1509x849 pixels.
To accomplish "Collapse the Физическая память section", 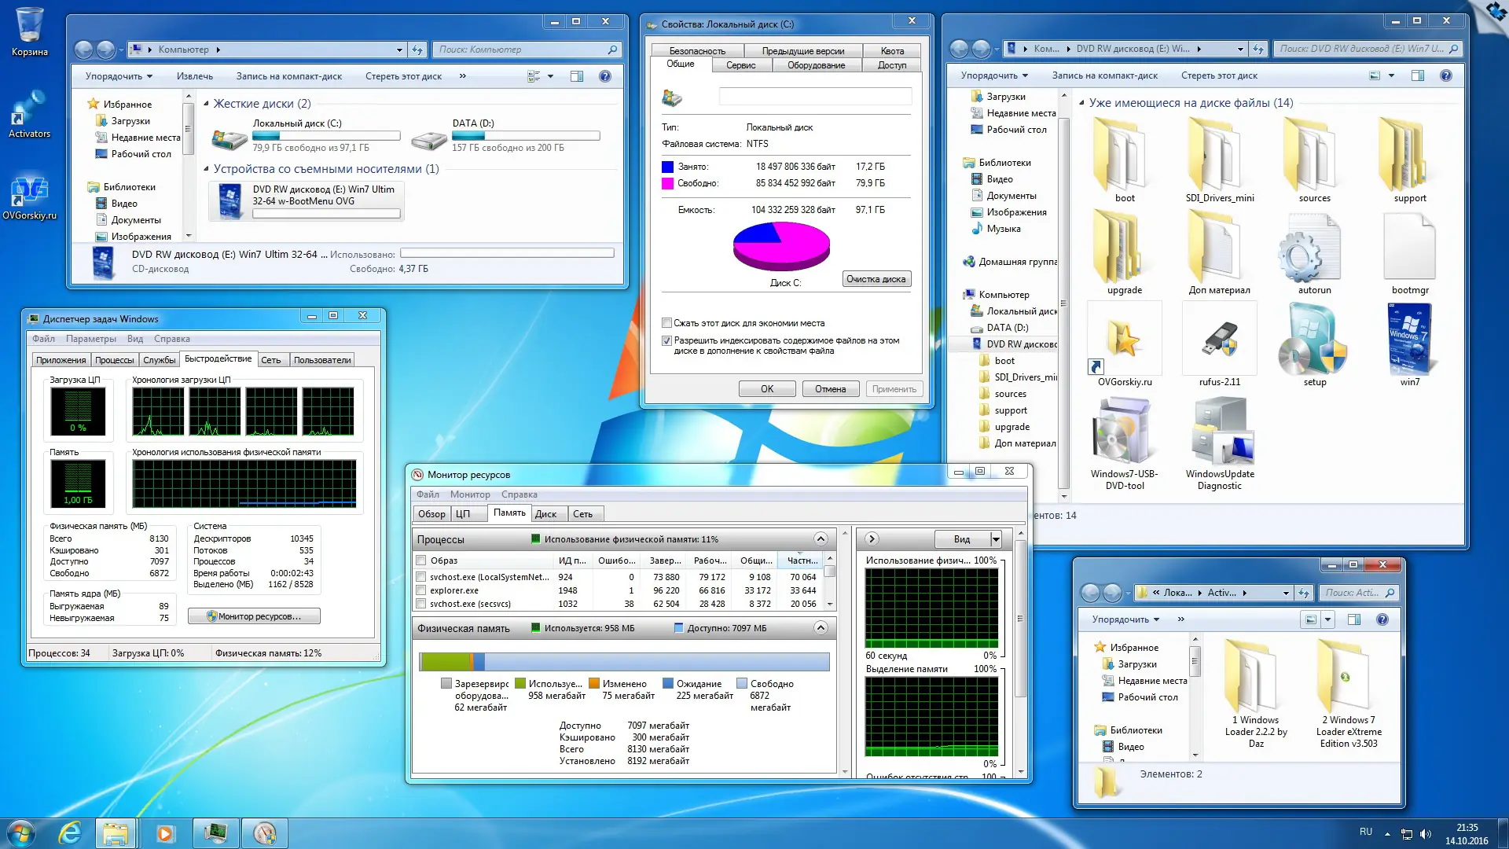I will (821, 628).
